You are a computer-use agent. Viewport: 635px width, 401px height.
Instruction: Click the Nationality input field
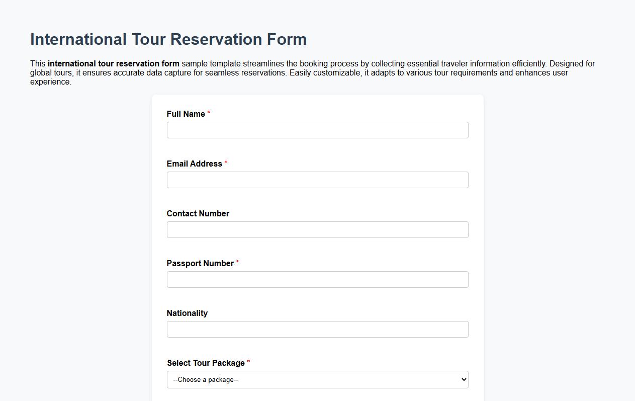[x=317, y=329]
